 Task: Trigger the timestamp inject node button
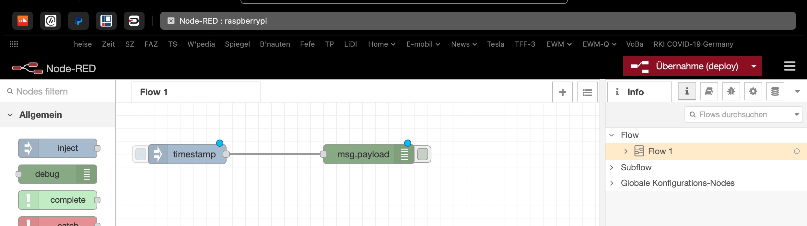(140, 154)
